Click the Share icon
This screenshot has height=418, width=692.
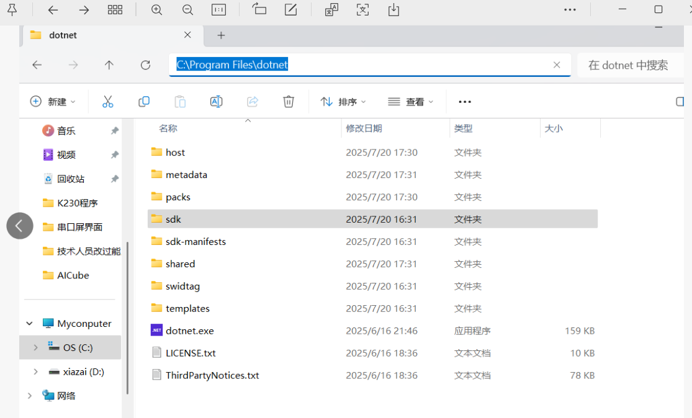(253, 102)
